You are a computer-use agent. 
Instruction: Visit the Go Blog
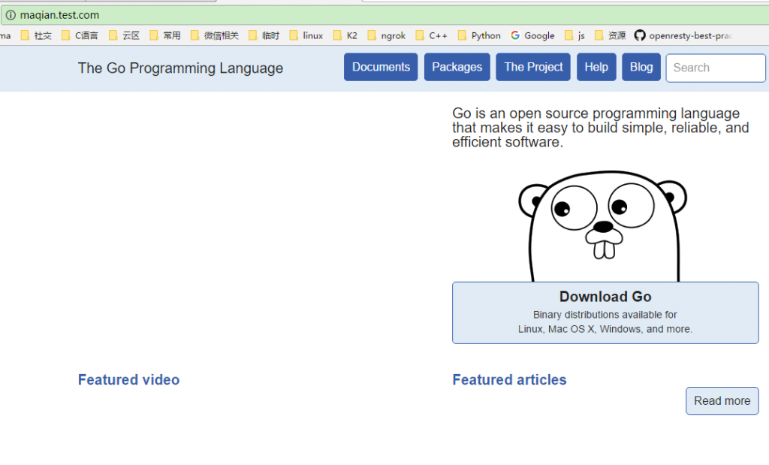click(641, 67)
